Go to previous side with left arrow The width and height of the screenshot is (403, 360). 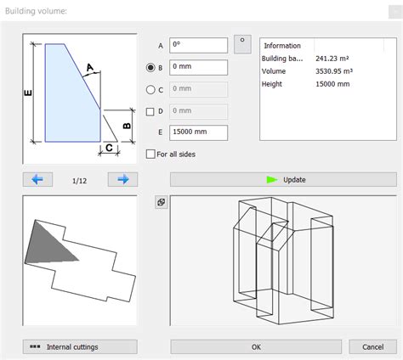click(37, 179)
